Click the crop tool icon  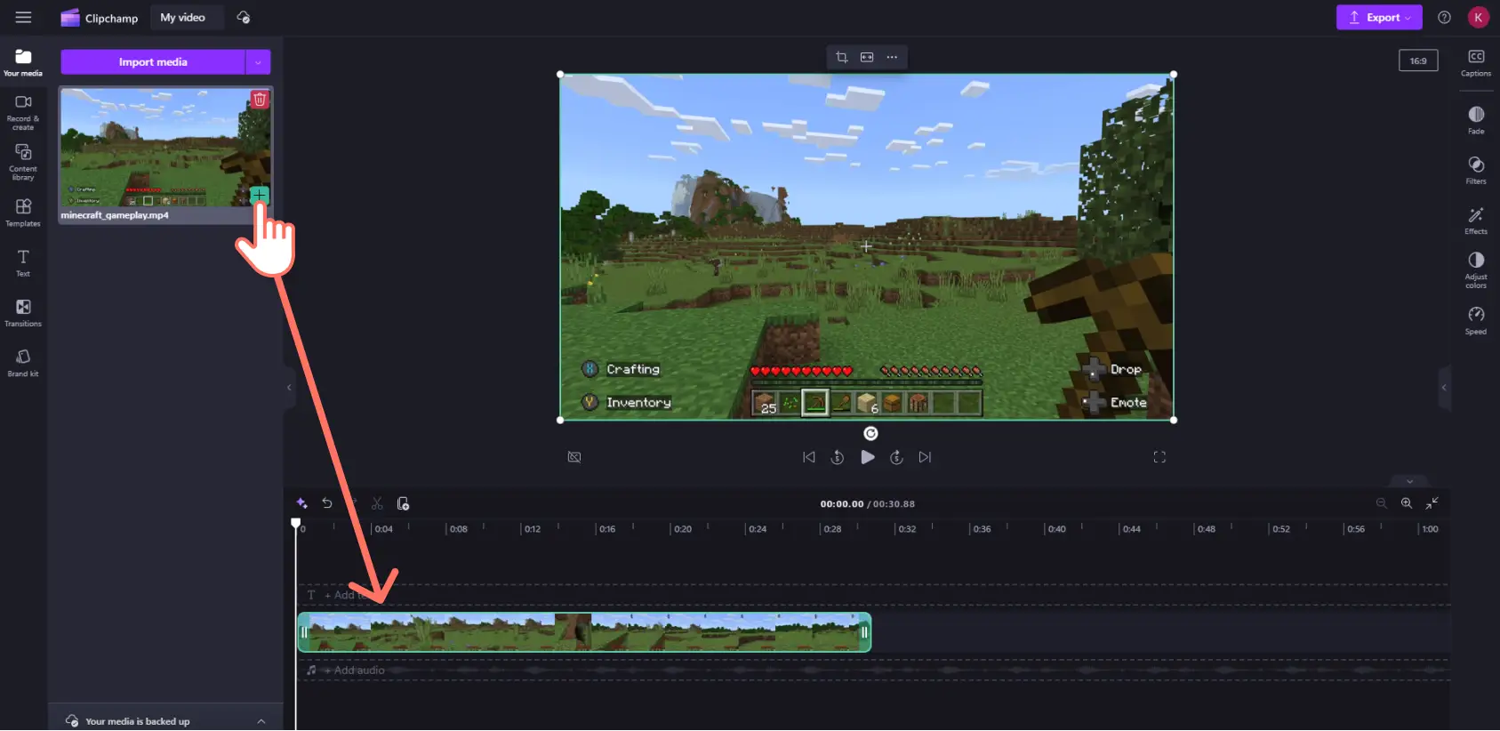click(841, 57)
